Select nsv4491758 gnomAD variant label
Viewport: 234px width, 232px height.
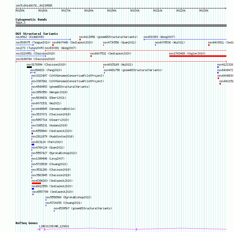point(133,70)
